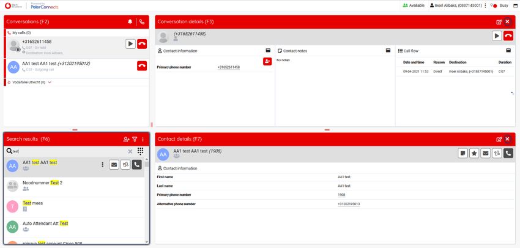Click the transfer icon for AA1 test result

[125, 165]
